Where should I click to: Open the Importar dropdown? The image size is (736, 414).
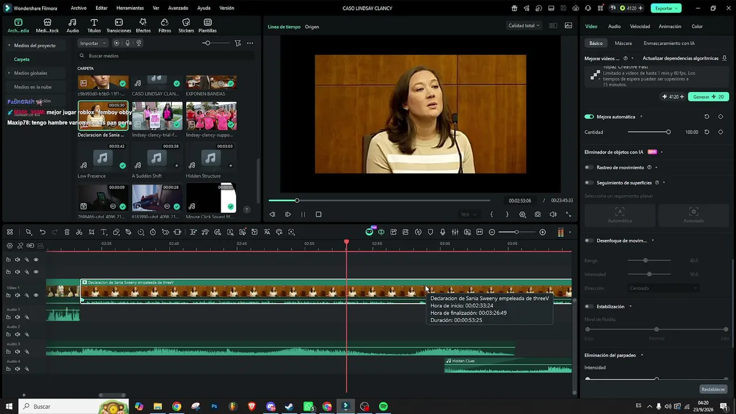(93, 43)
